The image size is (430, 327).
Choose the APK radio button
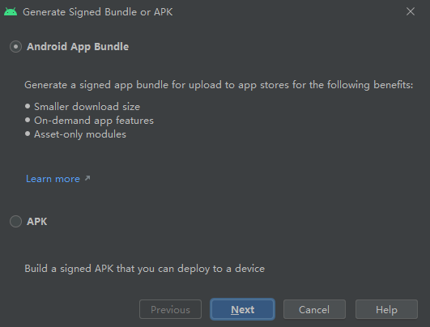click(x=15, y=222)
